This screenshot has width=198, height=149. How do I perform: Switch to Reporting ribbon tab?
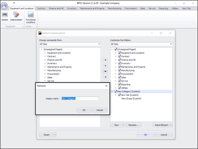tap(163, 9)
